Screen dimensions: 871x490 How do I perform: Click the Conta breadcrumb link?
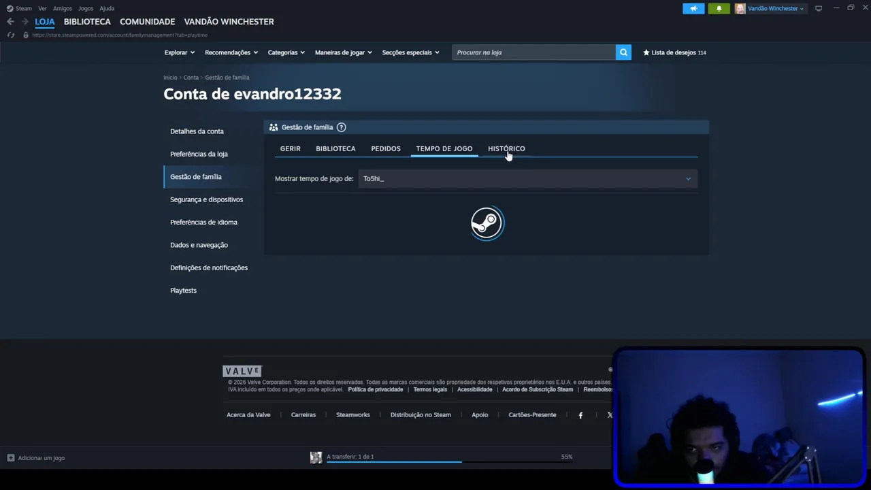coord(191,78)
